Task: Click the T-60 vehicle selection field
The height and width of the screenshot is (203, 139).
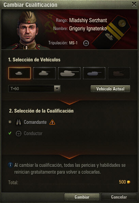Action: [x=34, y=89]
